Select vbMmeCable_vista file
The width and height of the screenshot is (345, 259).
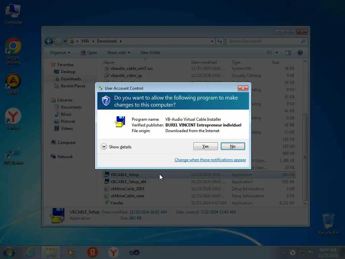[x=199, y=196]
